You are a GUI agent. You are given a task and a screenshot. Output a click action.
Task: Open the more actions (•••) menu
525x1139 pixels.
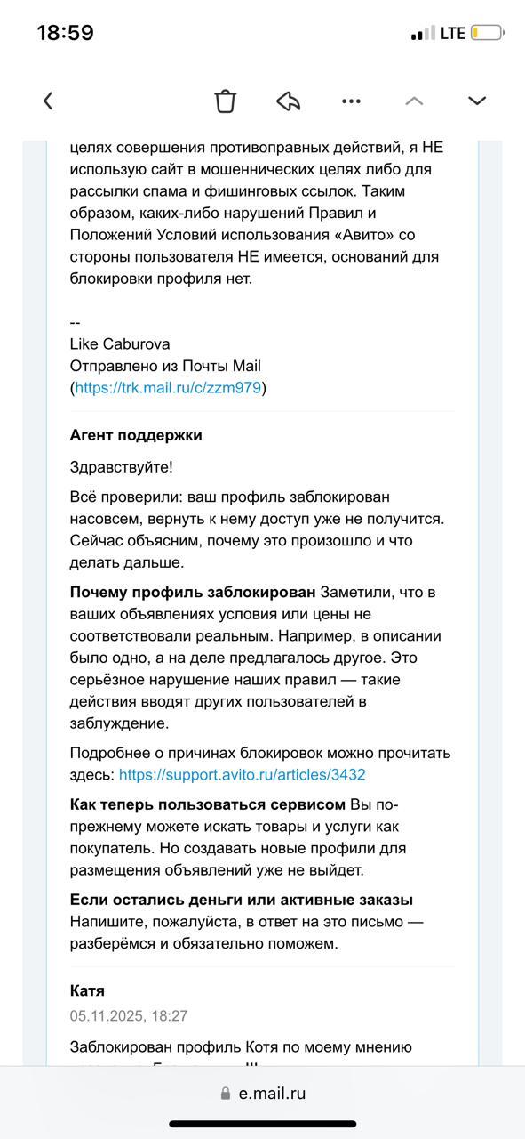pyautogui.click(x=352, y=100)
